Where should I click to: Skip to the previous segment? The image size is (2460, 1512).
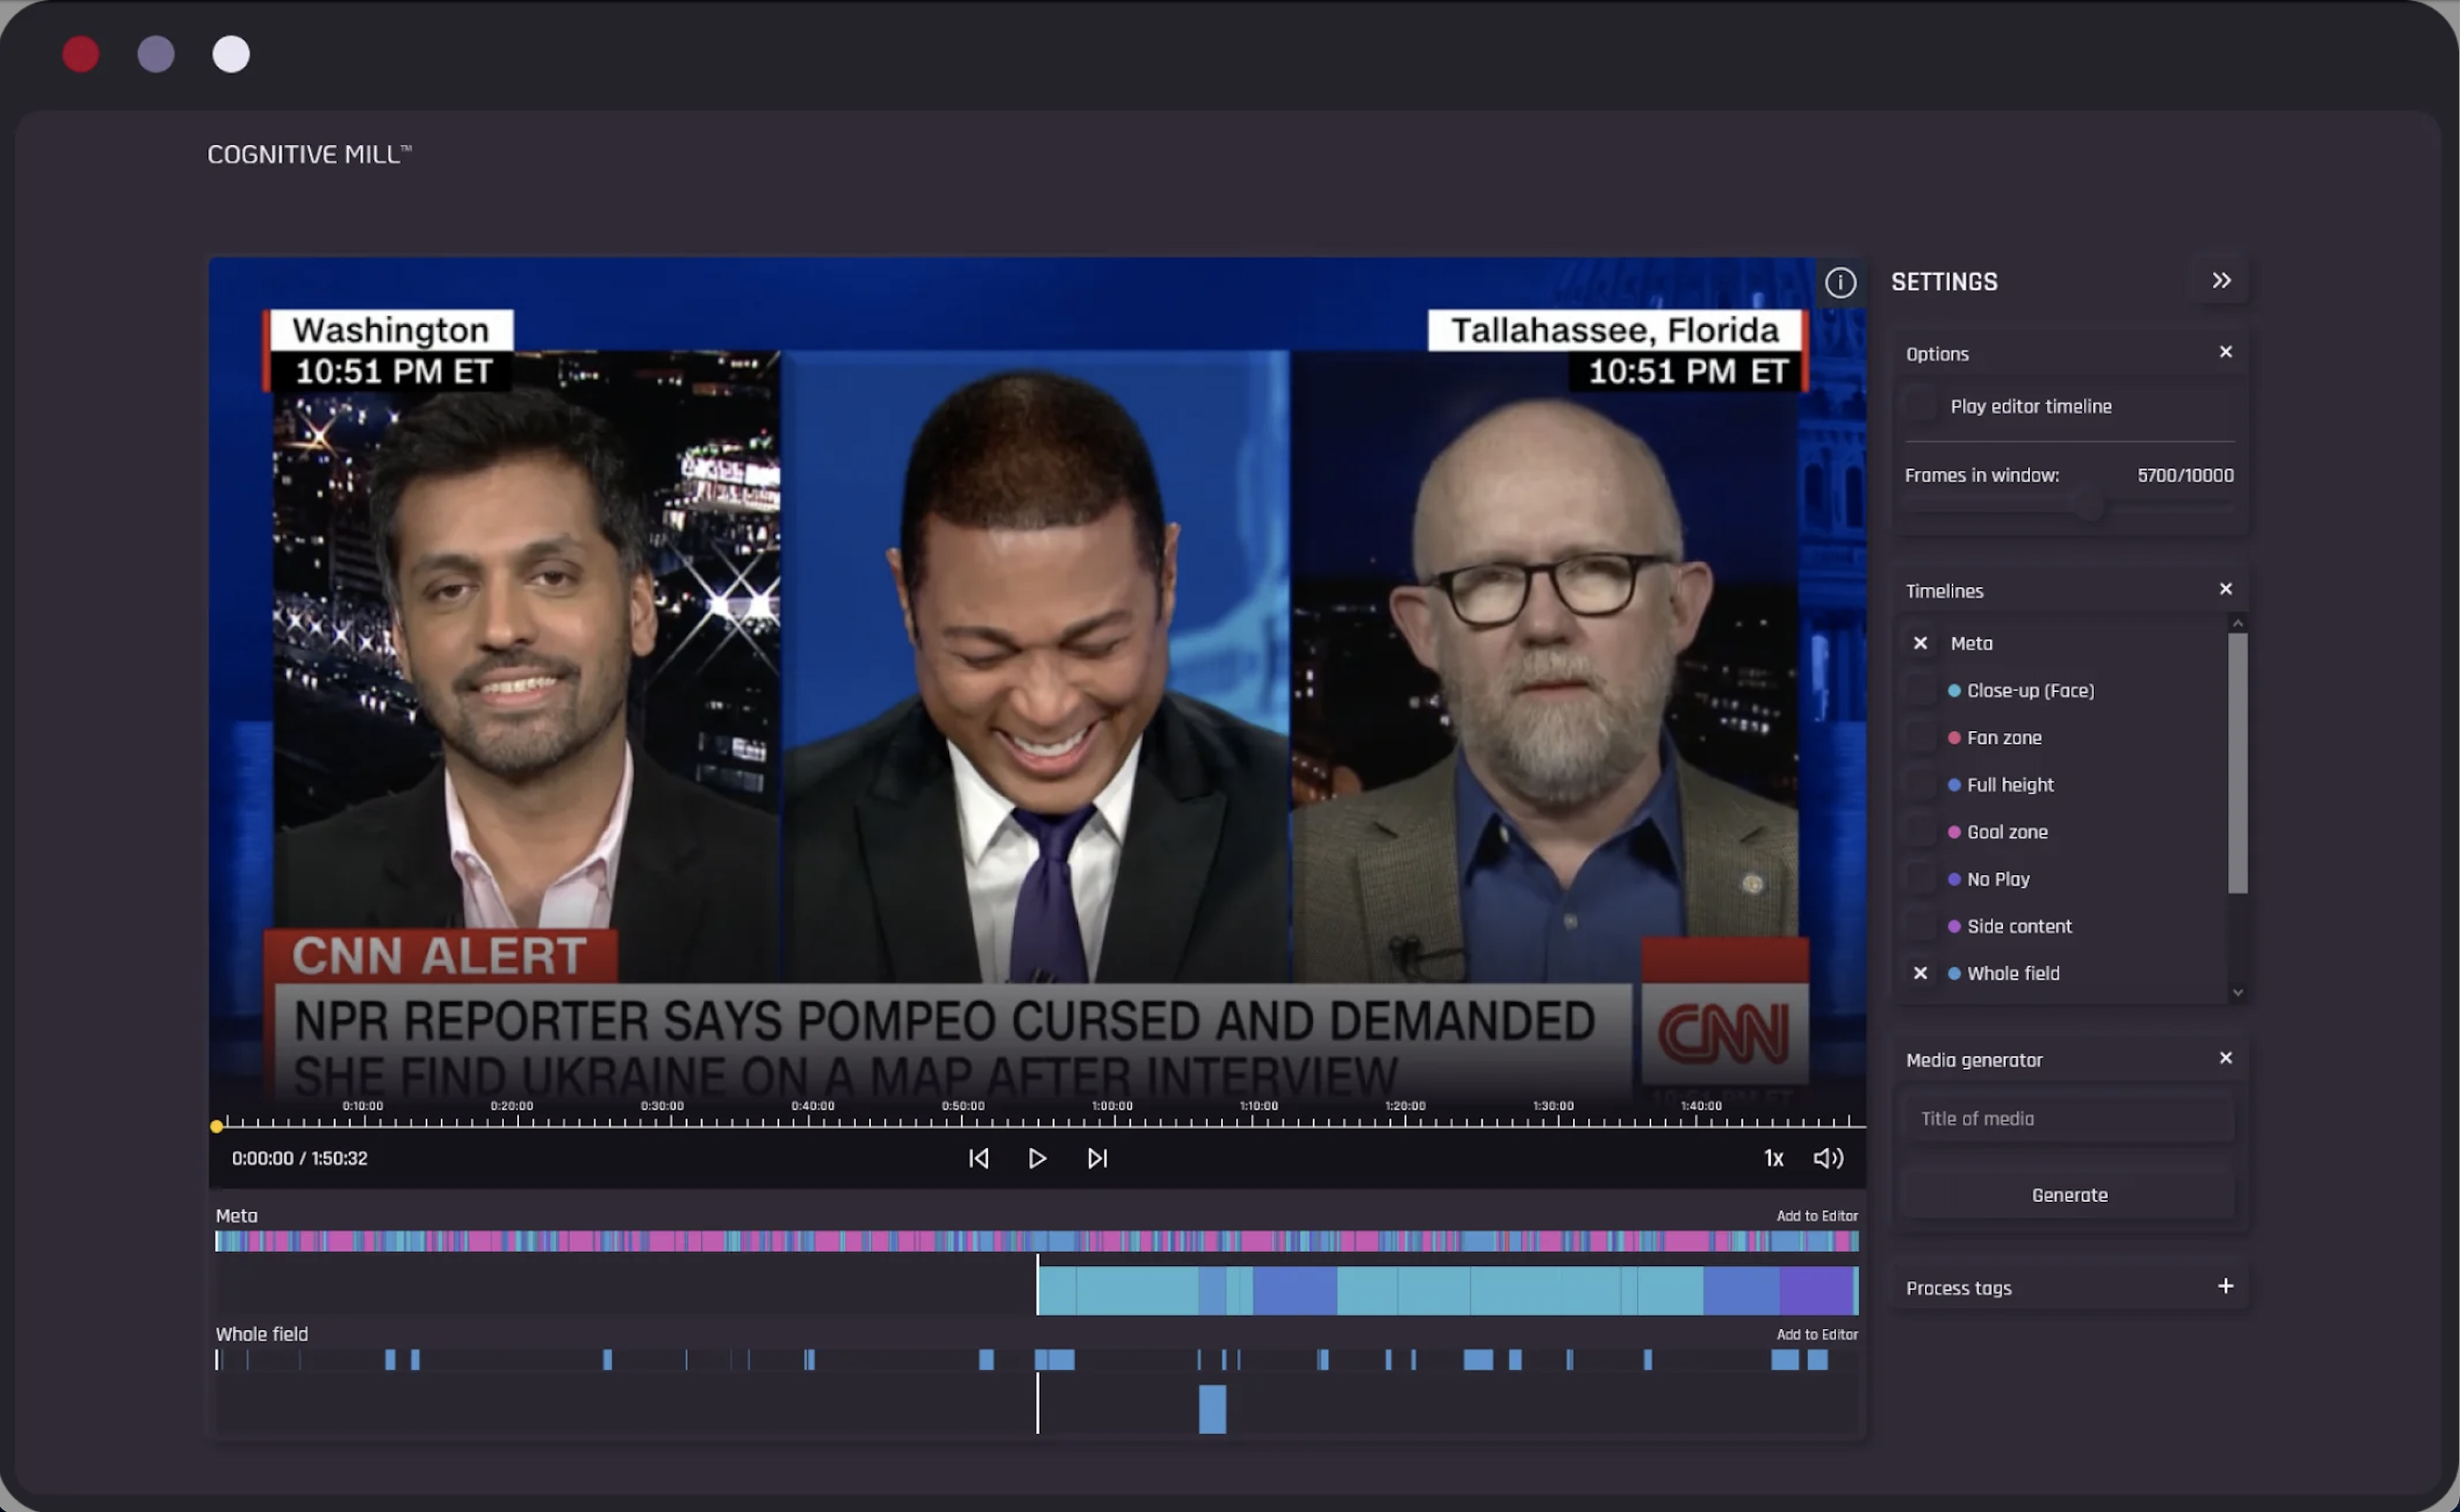pos(978,1158)
